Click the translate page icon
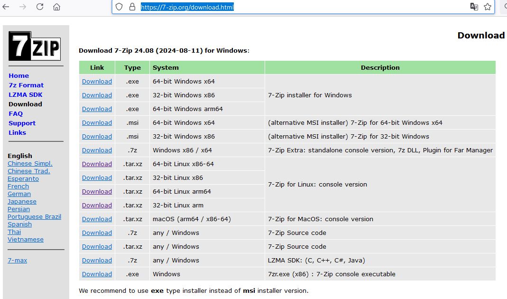 474,7
